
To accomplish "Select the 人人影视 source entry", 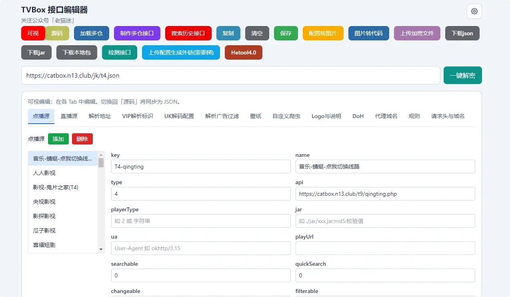I will click(x=45, y=173).
